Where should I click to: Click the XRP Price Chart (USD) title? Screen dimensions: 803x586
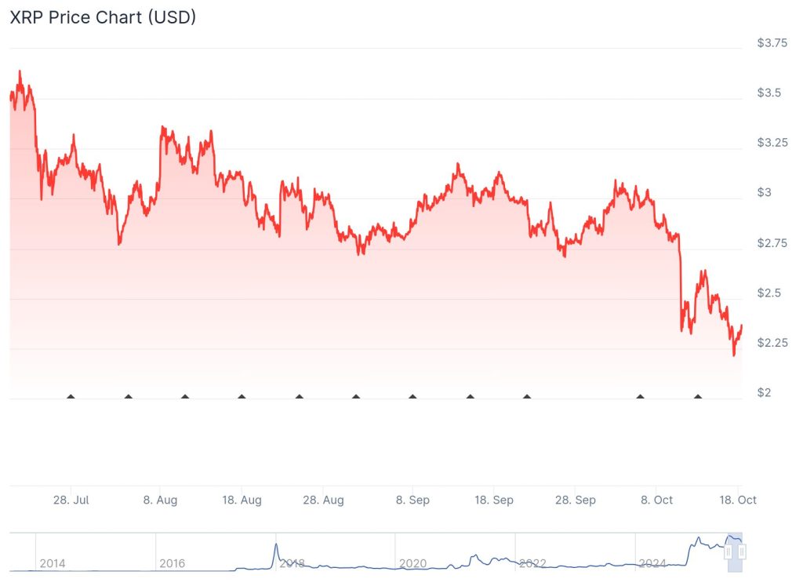tap(103, 17)
